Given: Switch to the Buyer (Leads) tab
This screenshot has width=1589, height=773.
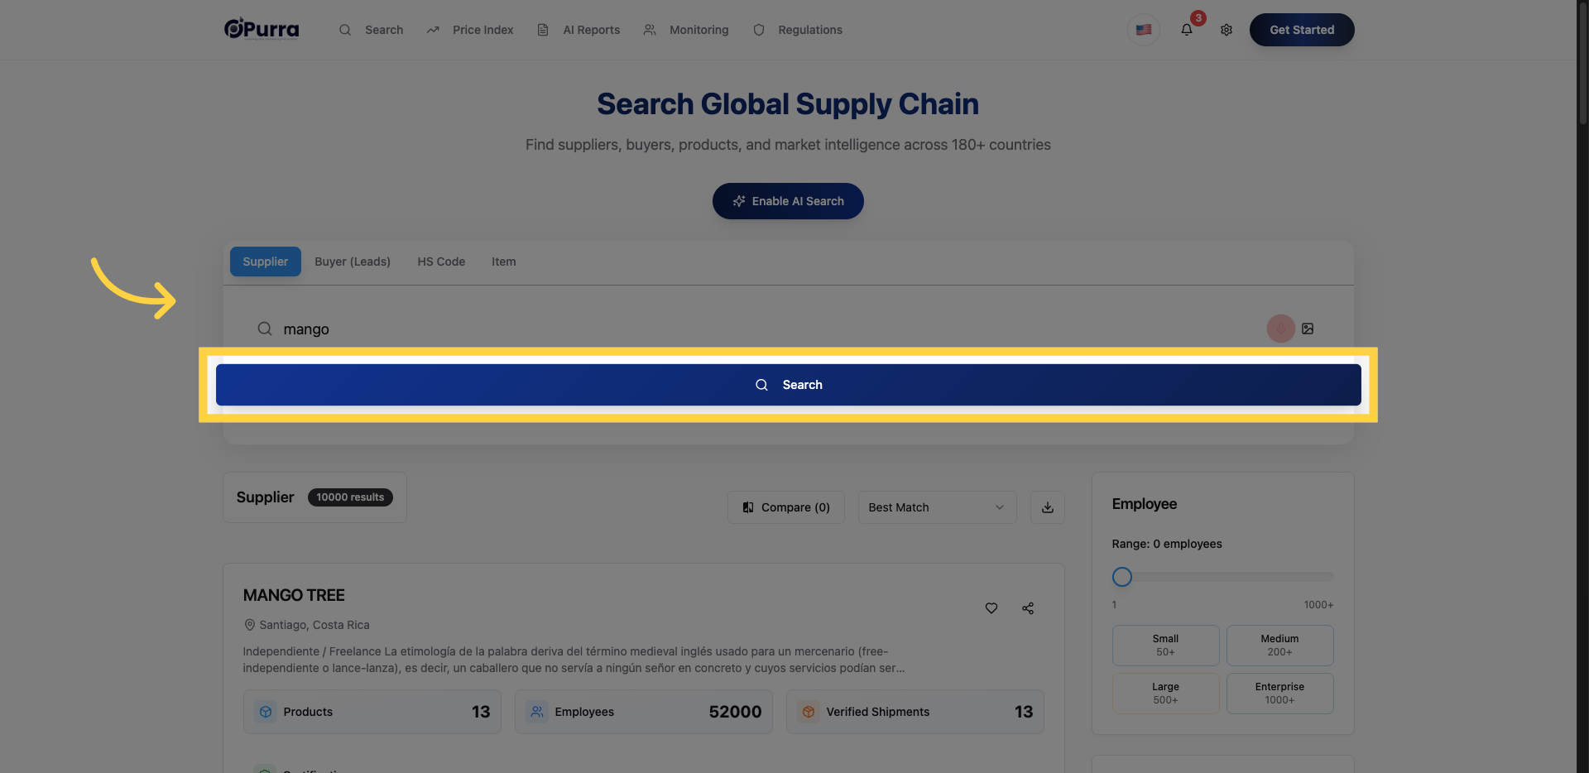Looking at the screenshot, I should tap(353, 262).
